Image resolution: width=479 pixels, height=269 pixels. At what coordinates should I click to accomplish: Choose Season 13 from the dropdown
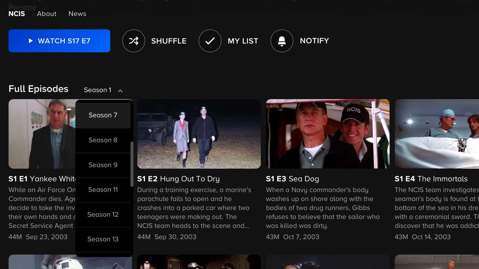pyautogui.click(x=103, y=239)
